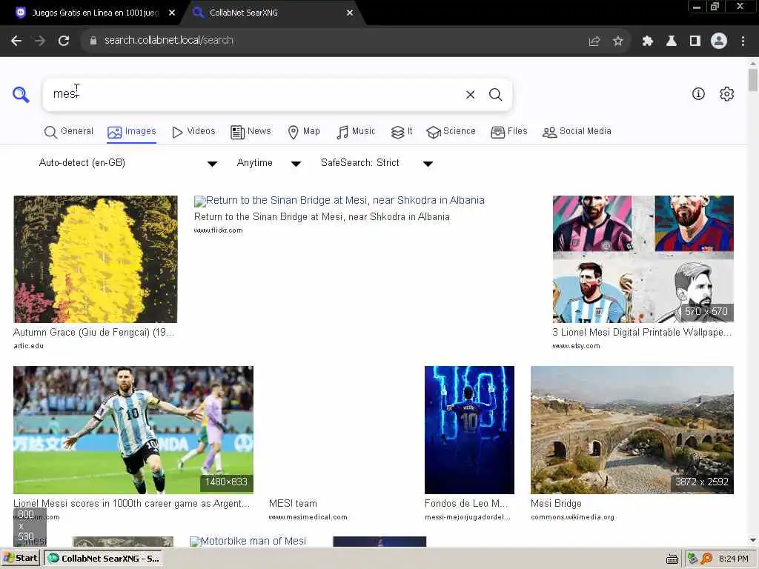Open the Chrome three-dot menu
Viewport: 759px width, 569px height.
tap(743, 41)
